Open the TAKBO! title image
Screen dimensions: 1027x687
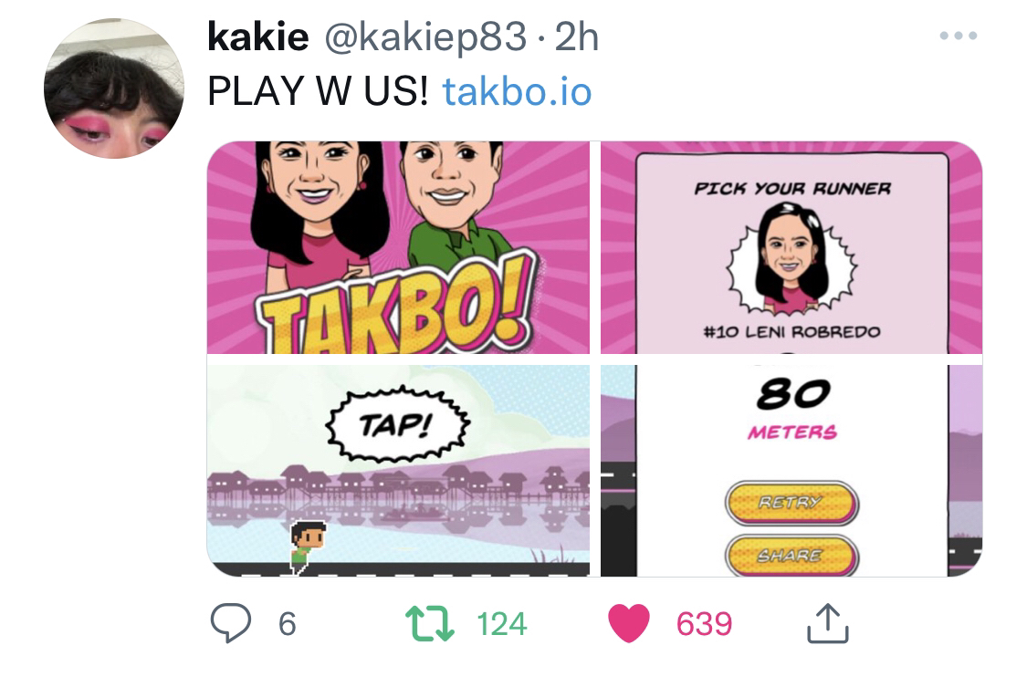pos(398,247)
